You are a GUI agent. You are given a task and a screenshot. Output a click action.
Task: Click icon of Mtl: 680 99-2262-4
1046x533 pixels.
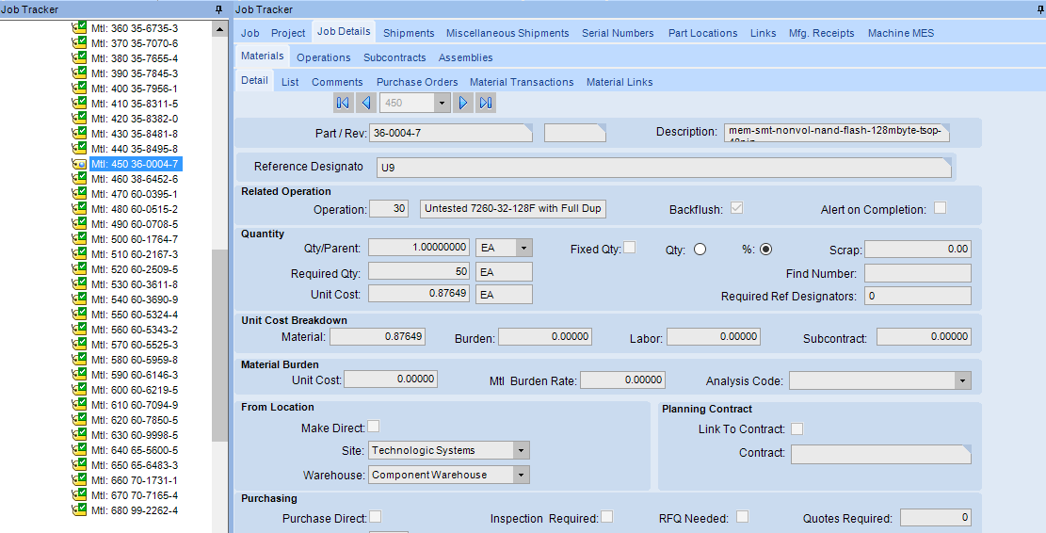(x=79, y=510)
